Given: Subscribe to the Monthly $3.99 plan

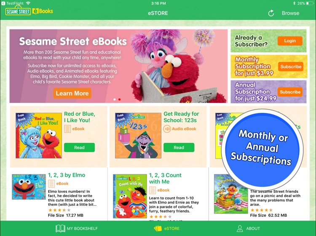Looking at the screenshot, I should (291, 67).
